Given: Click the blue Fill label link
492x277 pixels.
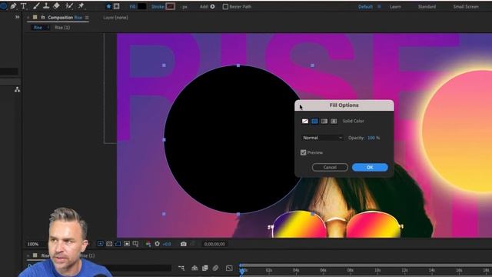Looking at the screenshot, I should click(132, 7).
